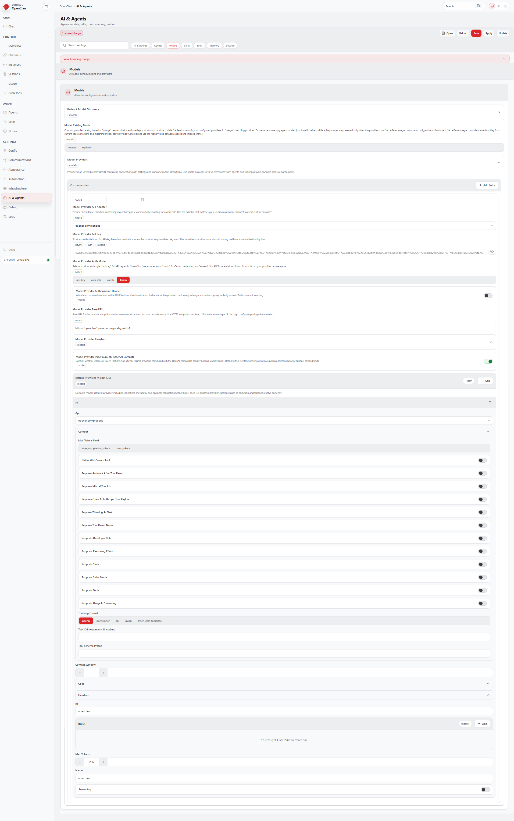Screen dimensions: 514x821
Task: Select the light theme sun icon
Action: point(499,6)
